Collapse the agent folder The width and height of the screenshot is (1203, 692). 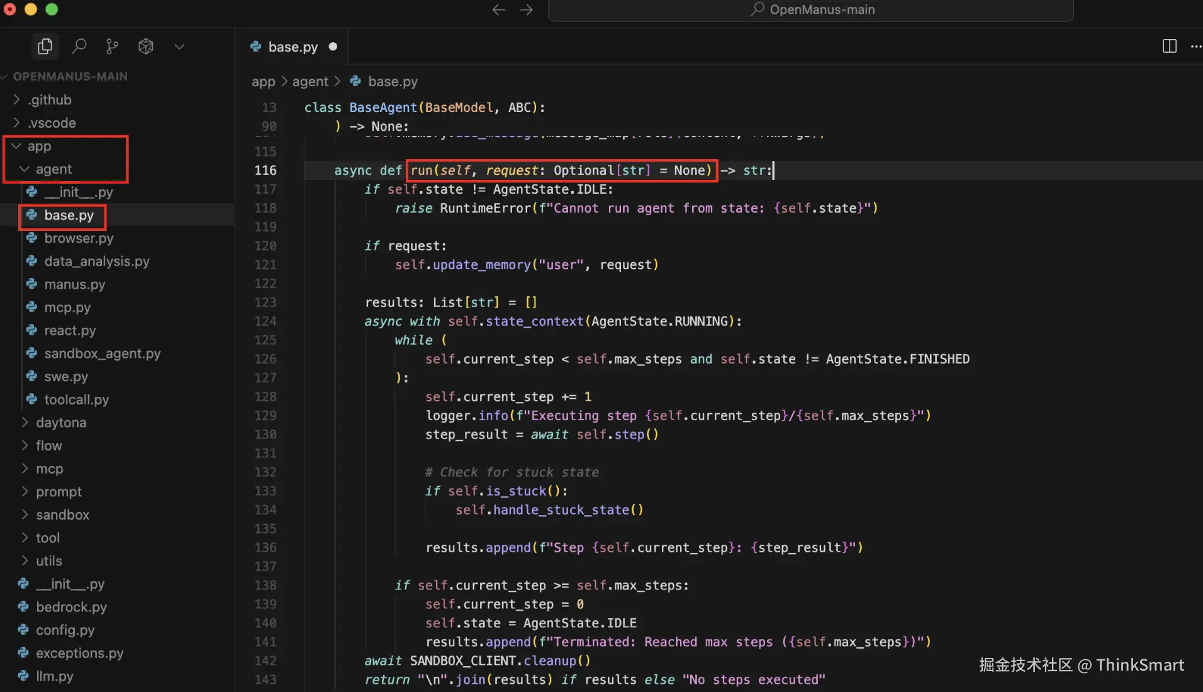point(53,169)
